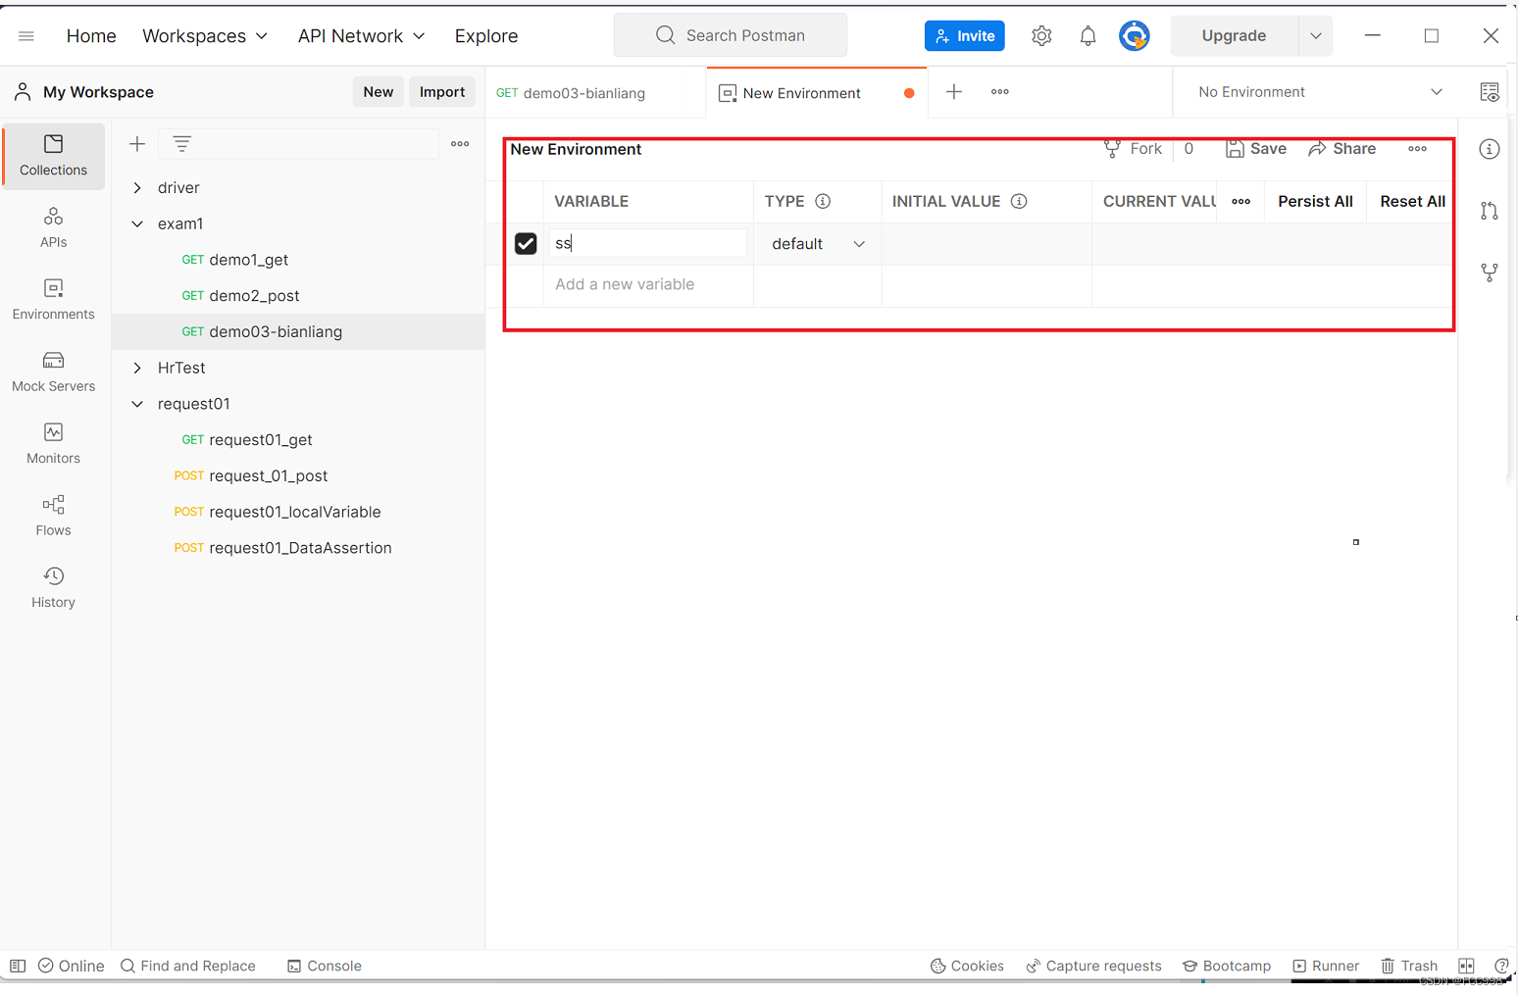The image size is (1518, 995).
Task: Click the ss variable name field
Action: click(648, 243)
